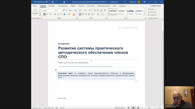Click the user account avatar
The height and width of the screenshot is (109, 195).
139,2
